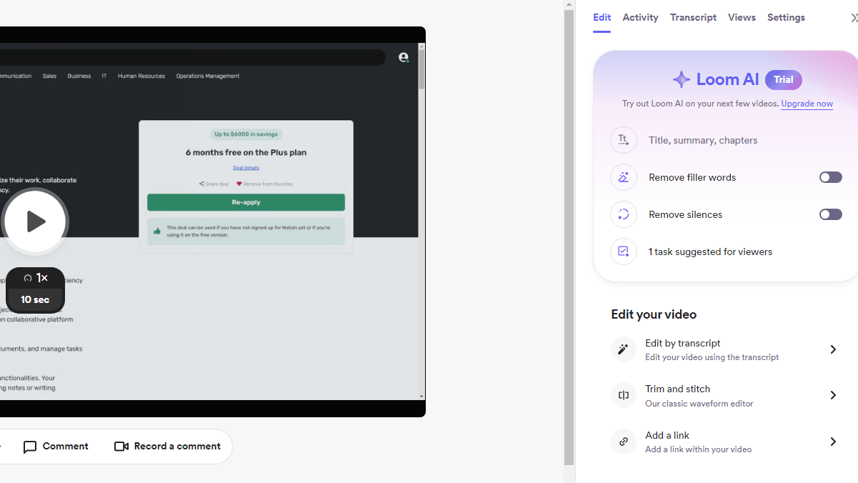
Task: Play the Loom video
Action: click(34, 221)
